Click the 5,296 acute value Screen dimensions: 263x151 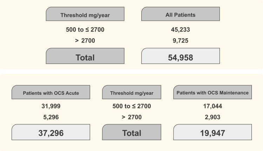pos(50,117)
